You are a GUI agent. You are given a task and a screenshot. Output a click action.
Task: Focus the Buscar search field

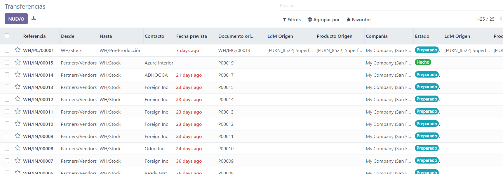pyautogui.click(x=380, y=6)
